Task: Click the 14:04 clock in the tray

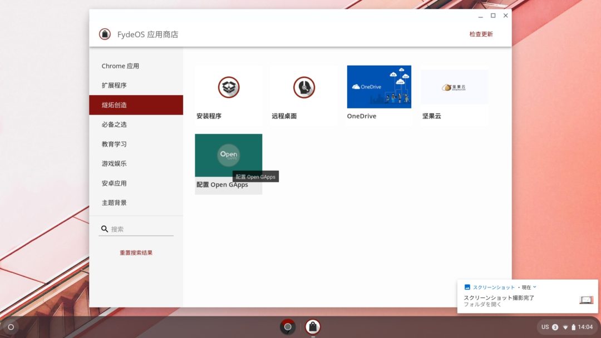Action: coord(585,327)
